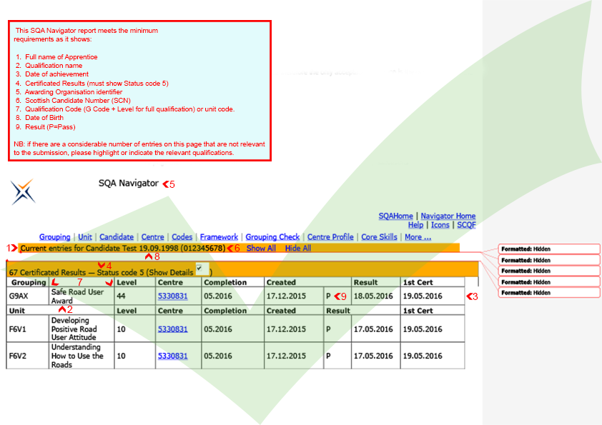Select the Framework menu item
The height and width of the screenshot is (425, 602).
pos(219,237)
